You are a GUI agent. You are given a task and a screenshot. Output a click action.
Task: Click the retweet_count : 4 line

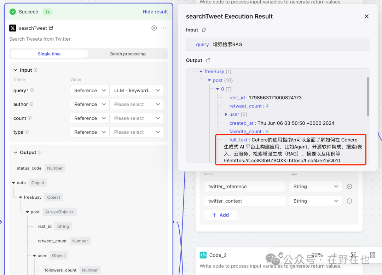tap(249, 106)
